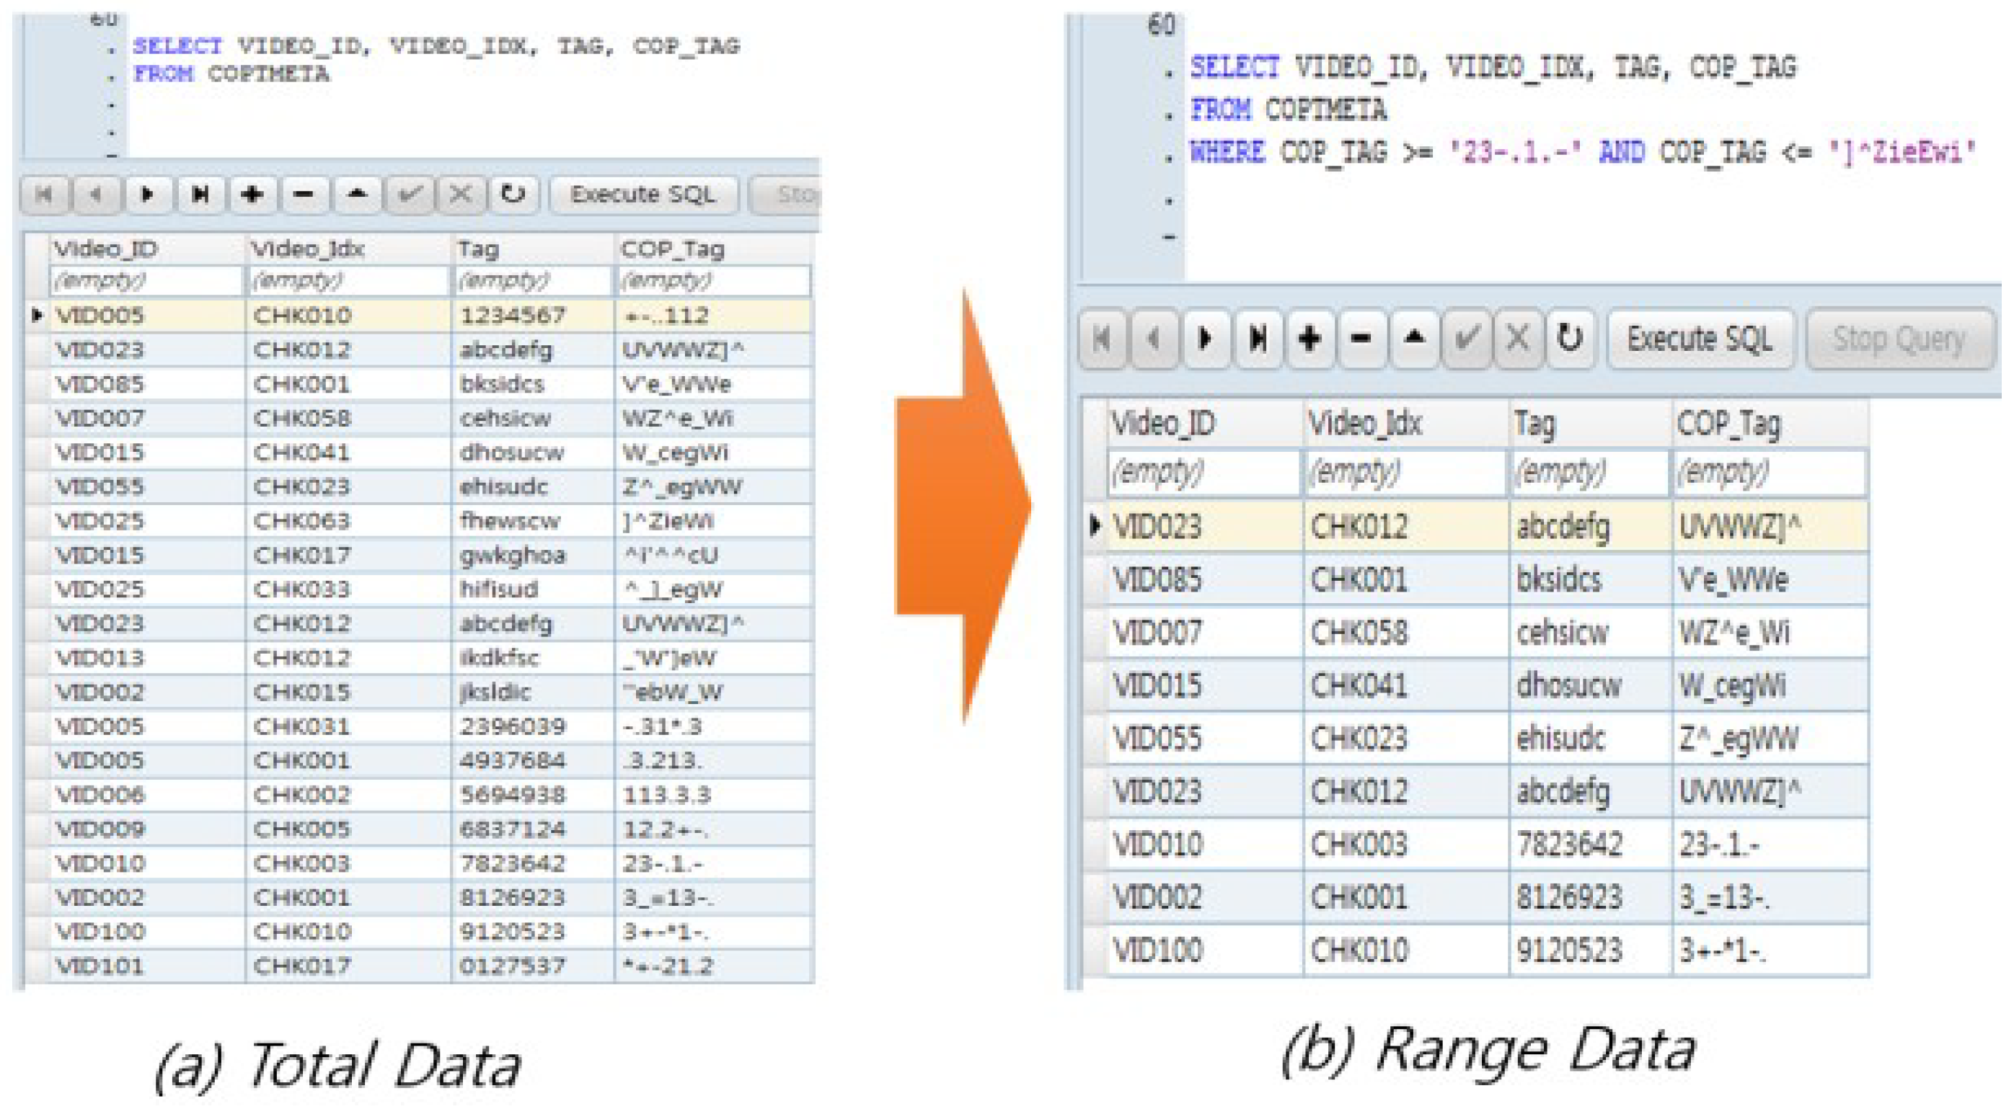Click first record button in left navigator

(45, 194)
